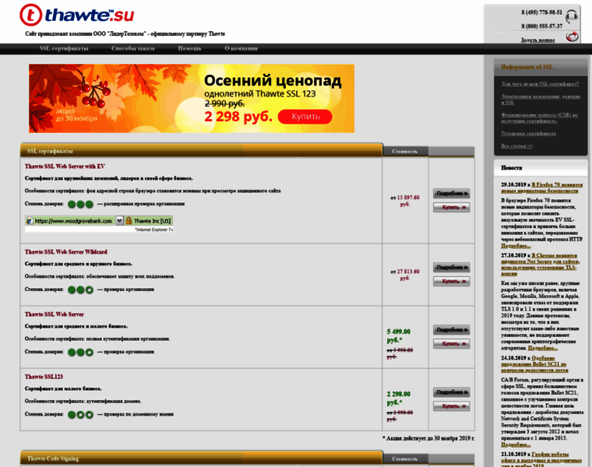
Task: Click the headset phone support icon
Action: click(x=572, y=16)
